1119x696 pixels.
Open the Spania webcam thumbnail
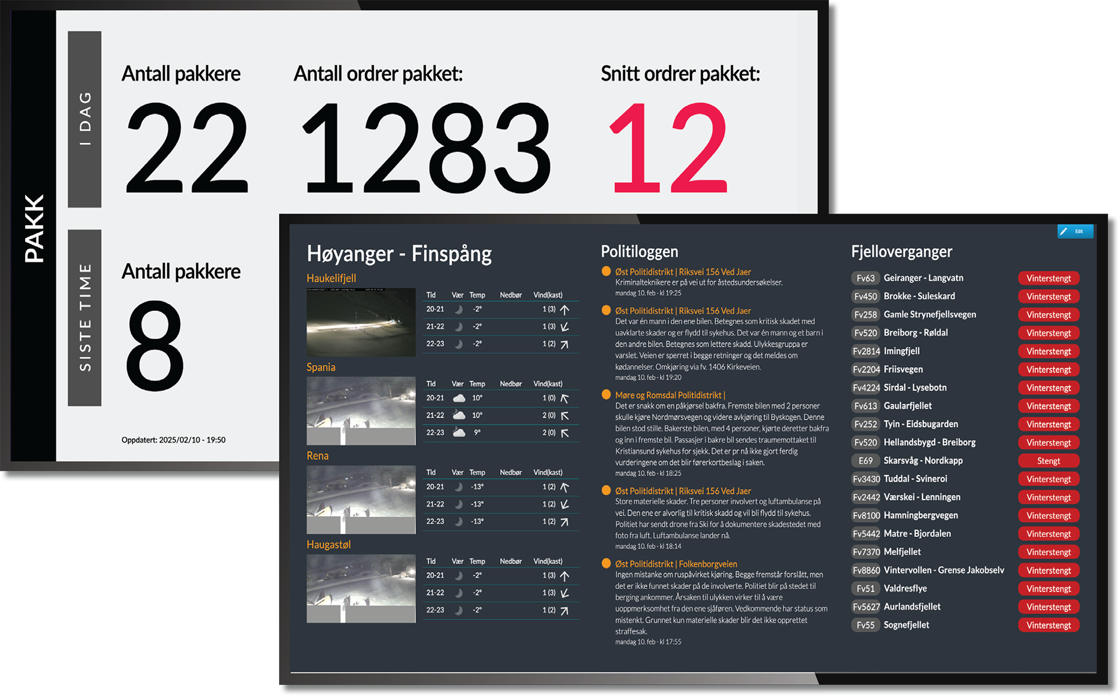pos(361,411)
